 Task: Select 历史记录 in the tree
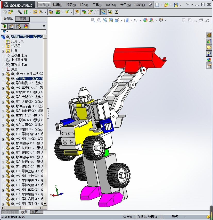pyautogui.click(x=18, y=41)
